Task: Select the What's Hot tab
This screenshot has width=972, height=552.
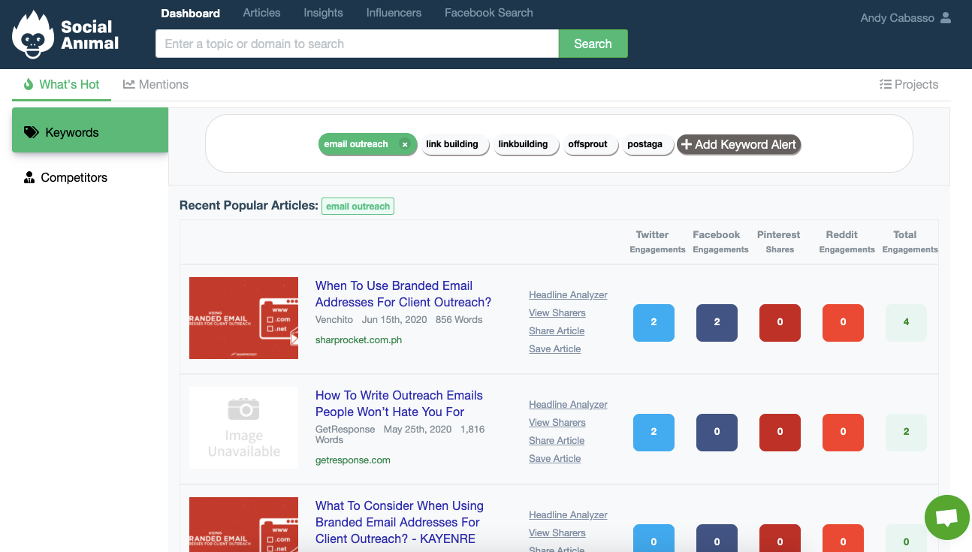Action: click(62, 84)
